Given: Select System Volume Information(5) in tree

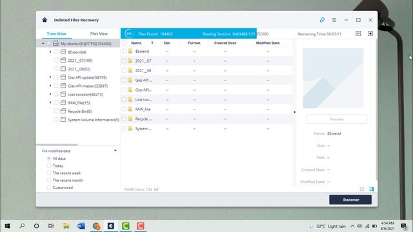Looking at the screenshot, I should coord(93,120).
